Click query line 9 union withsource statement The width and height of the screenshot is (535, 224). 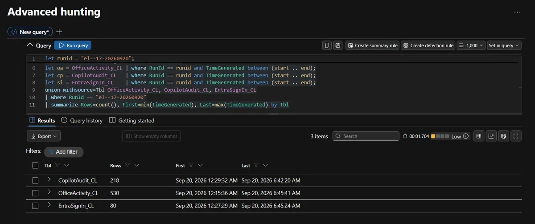(x=151, y=90)
